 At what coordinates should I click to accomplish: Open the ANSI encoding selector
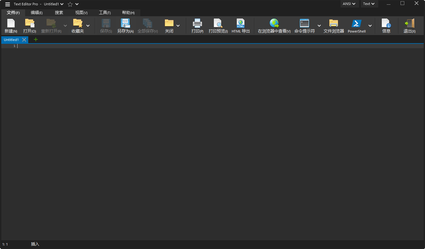coord(349,4)
